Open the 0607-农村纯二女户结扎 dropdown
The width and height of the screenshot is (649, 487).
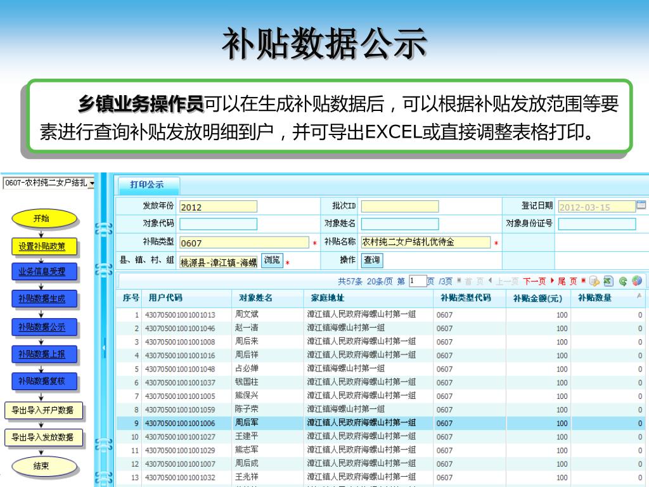tap(92, 183)
